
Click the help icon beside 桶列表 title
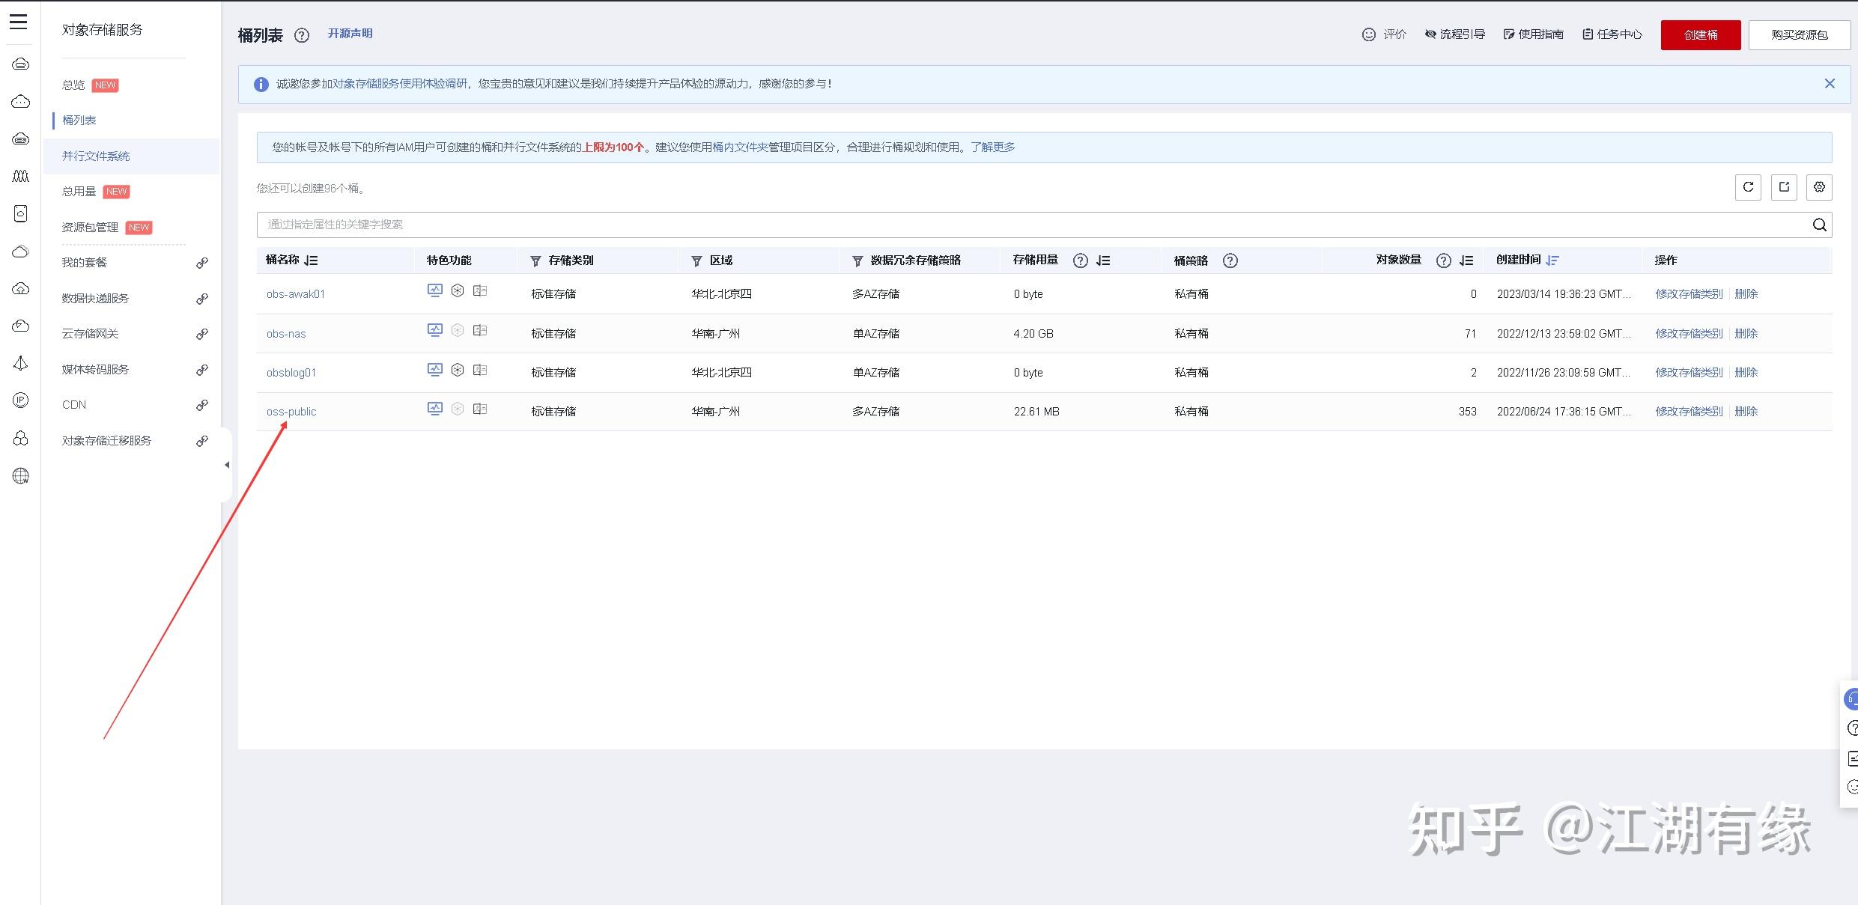click(302, 35)
